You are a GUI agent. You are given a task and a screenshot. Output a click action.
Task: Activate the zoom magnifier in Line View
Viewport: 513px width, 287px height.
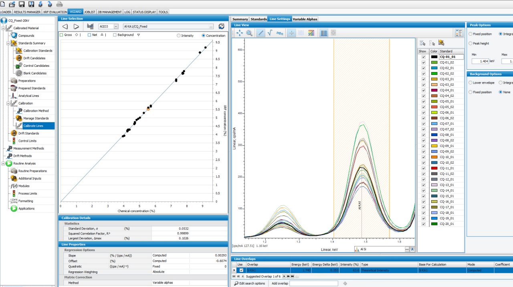click(249, 33)
